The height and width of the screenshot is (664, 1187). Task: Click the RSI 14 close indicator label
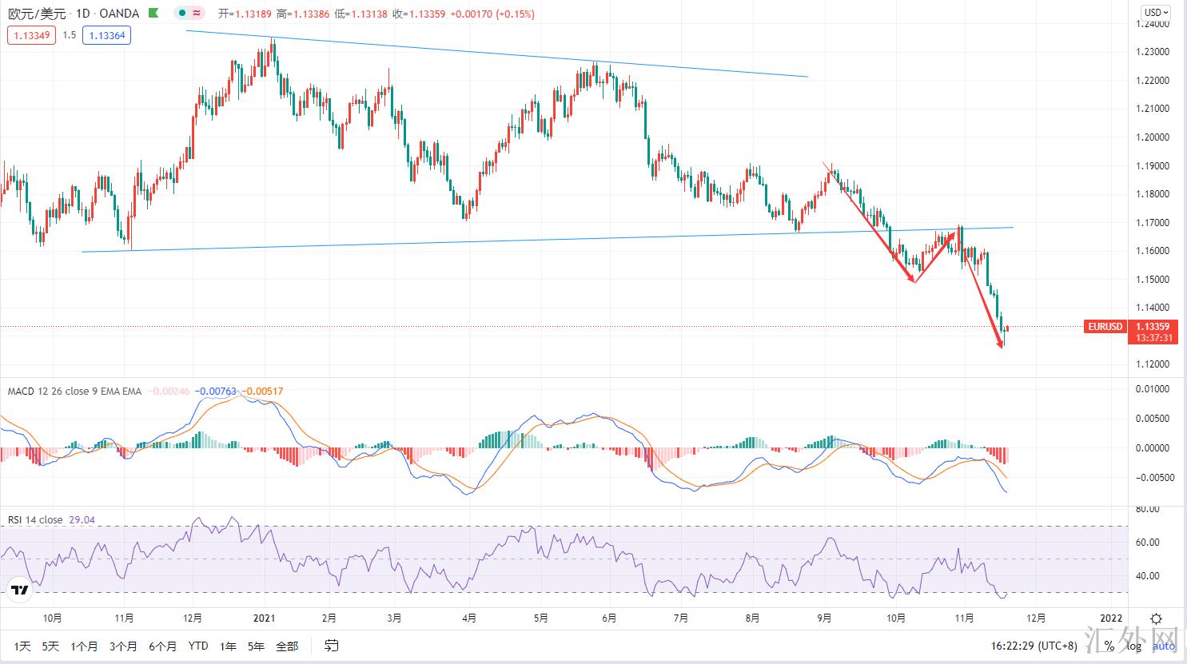point(35,519)
